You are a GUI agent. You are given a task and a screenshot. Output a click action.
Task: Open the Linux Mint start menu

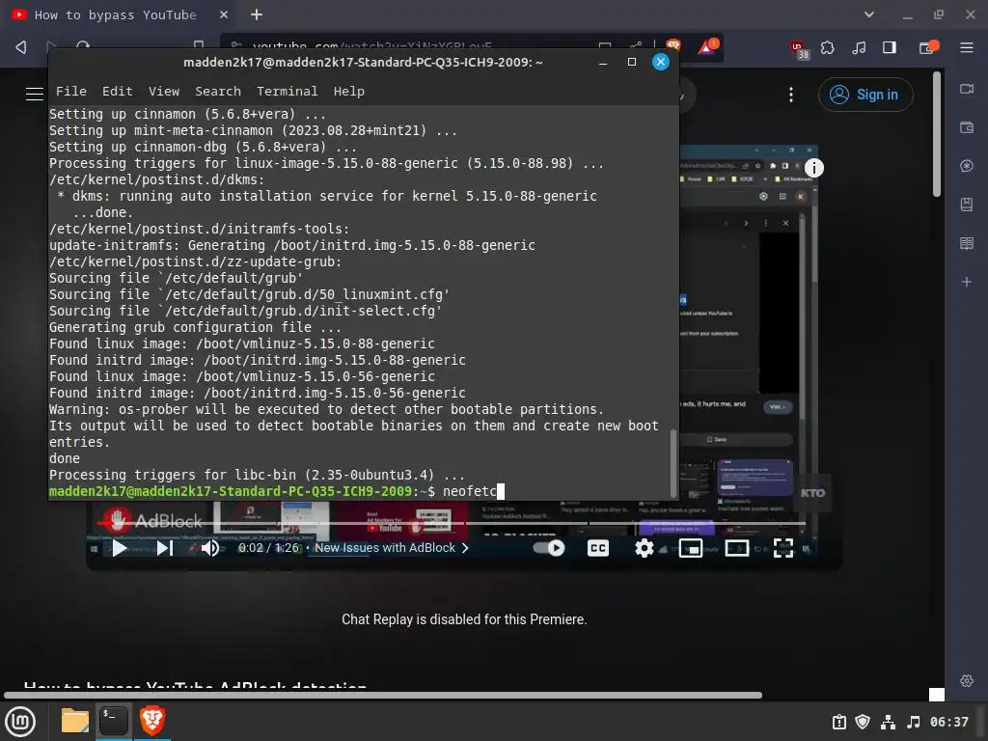click(x=20, y=721)
